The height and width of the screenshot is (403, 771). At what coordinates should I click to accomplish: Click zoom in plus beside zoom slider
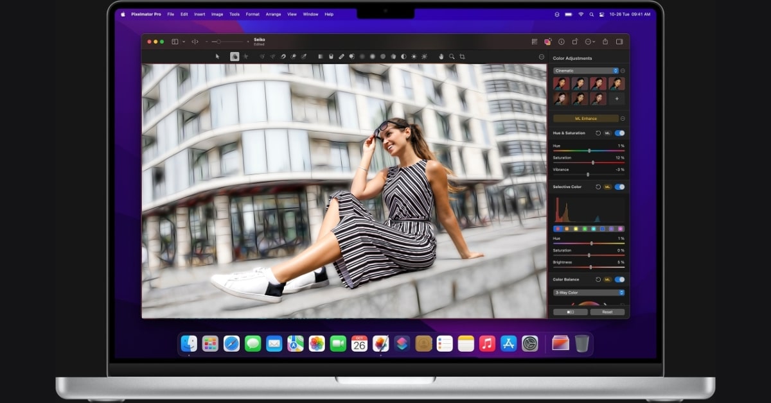click(248, 42)
